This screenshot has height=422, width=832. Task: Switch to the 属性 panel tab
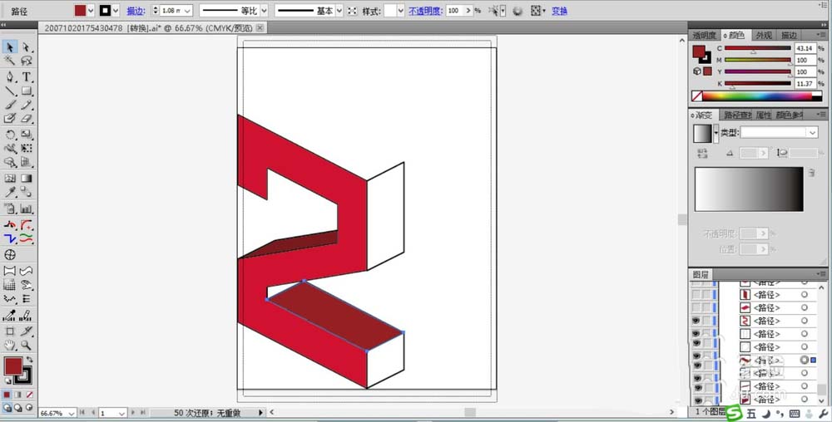coord(763,115)
